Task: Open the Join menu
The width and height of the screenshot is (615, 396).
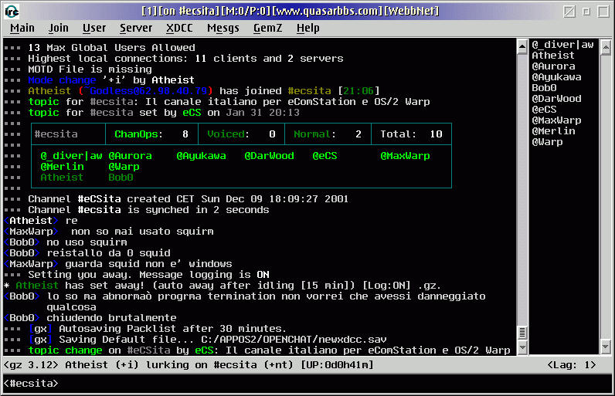Action: 58,28
